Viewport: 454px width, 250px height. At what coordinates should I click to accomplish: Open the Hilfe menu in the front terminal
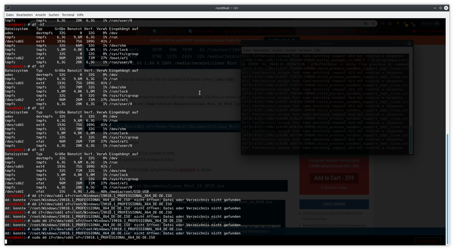80,15
